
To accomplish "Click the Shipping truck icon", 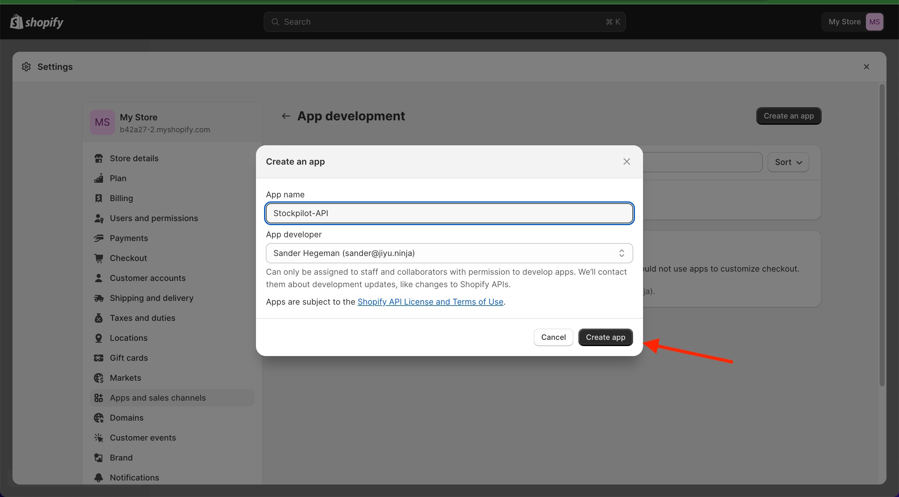I will (x=99, y=298).
